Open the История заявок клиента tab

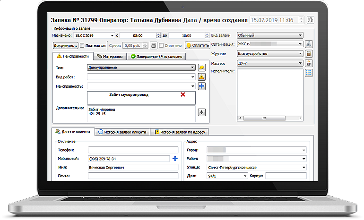122,132
